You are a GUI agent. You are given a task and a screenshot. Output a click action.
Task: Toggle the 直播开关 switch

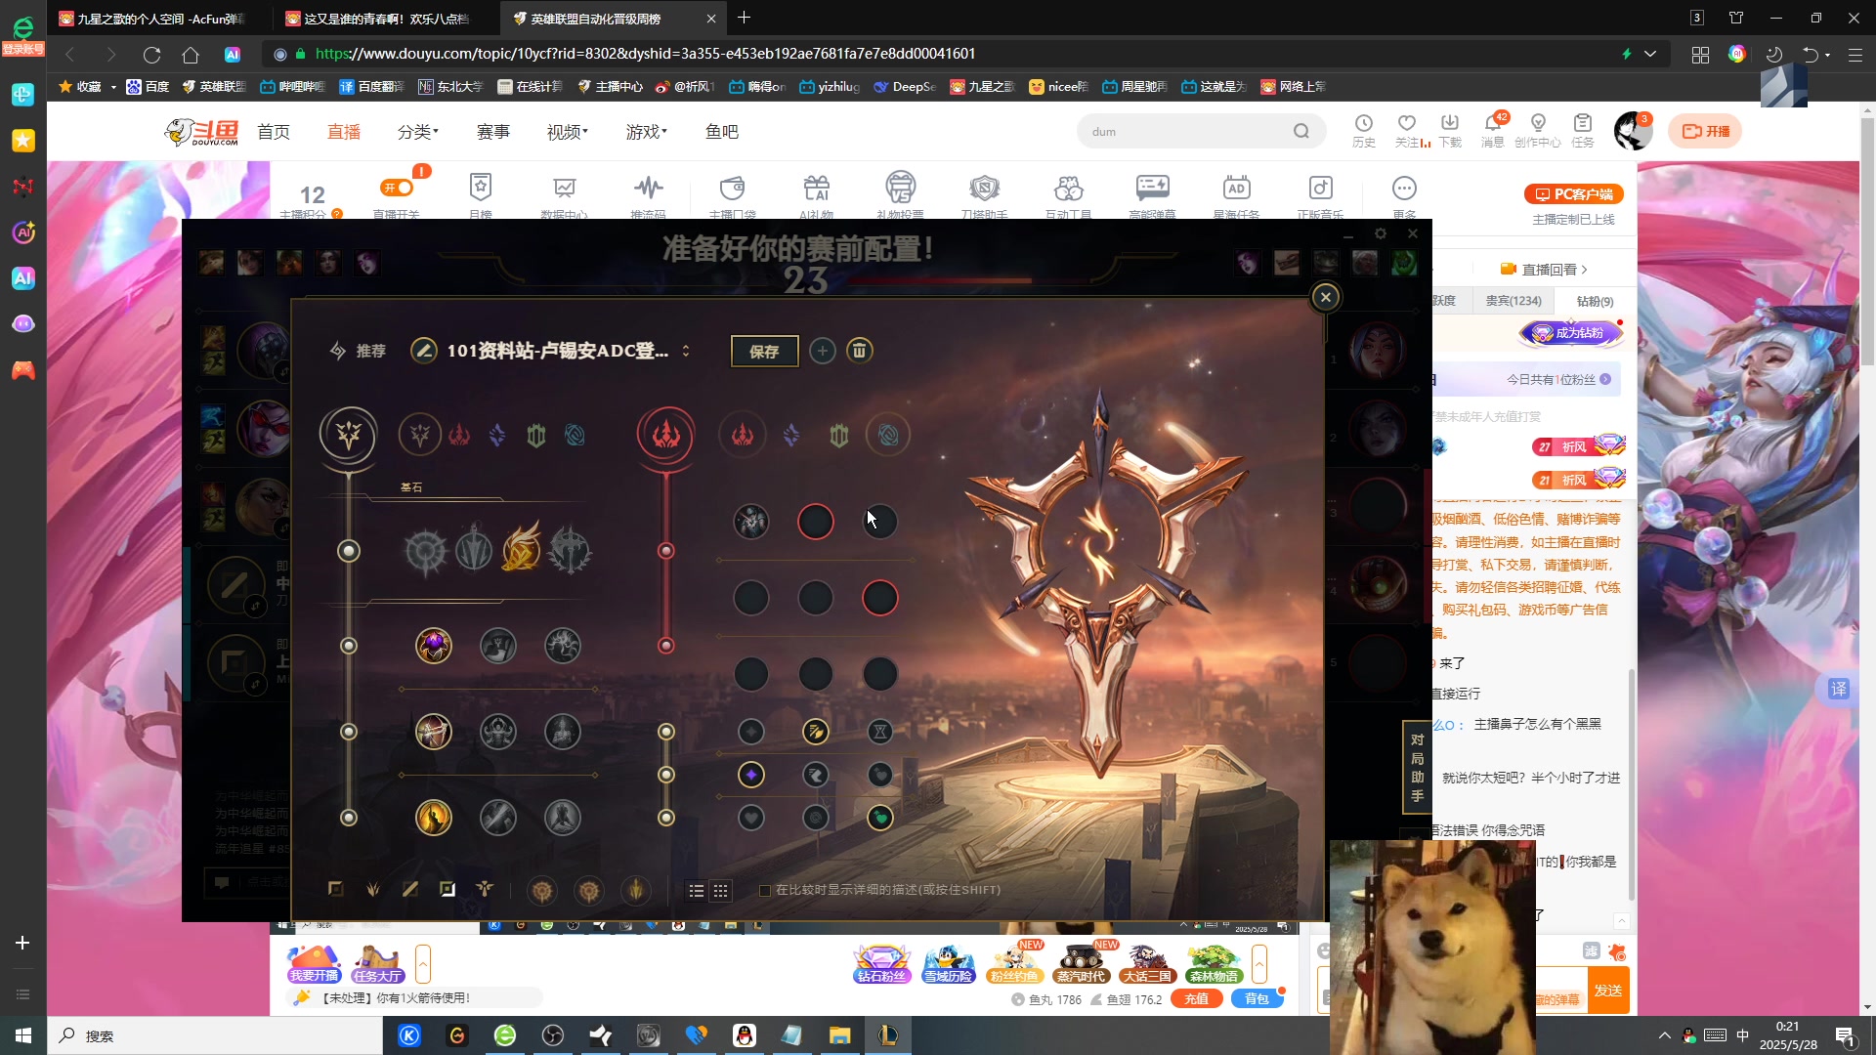[x=398, y=188]
